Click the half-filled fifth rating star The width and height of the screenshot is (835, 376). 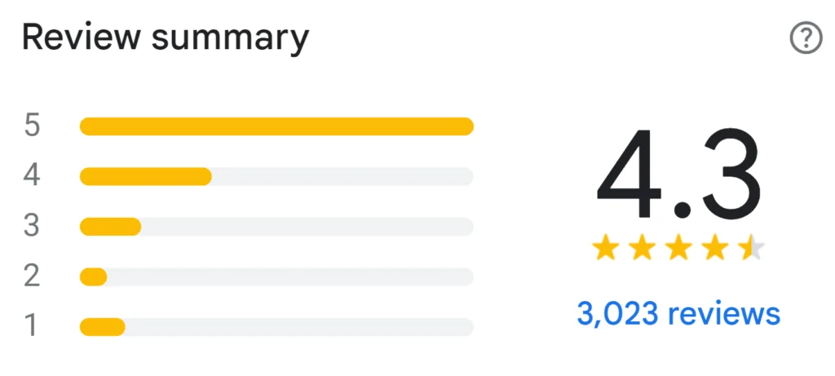750,247
